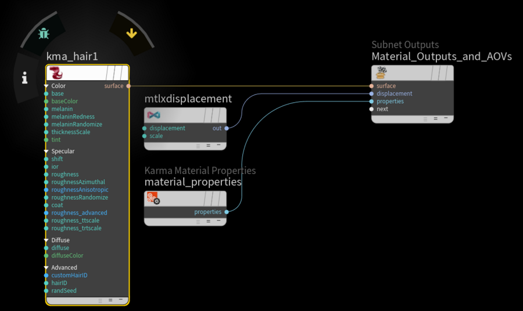
Task: Click the minimize dash on mtlxdisplacement footer
Action: pyautogui.click(x=218, y=145)
